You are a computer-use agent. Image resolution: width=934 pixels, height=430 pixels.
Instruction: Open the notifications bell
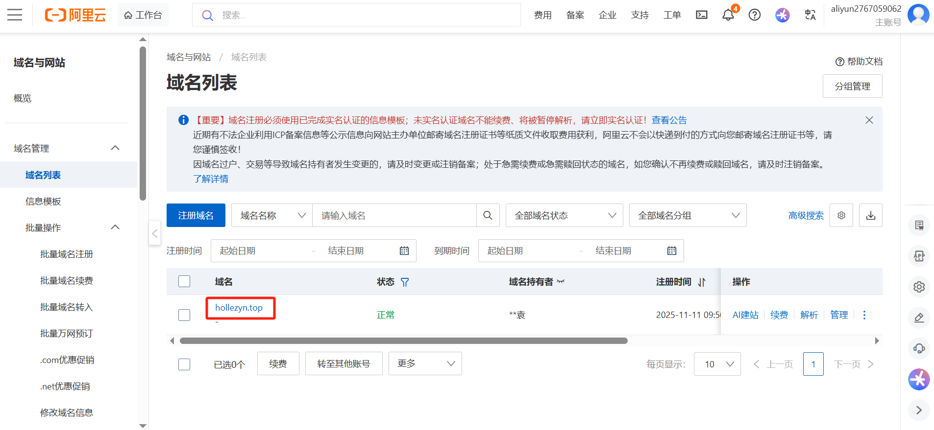728,15
